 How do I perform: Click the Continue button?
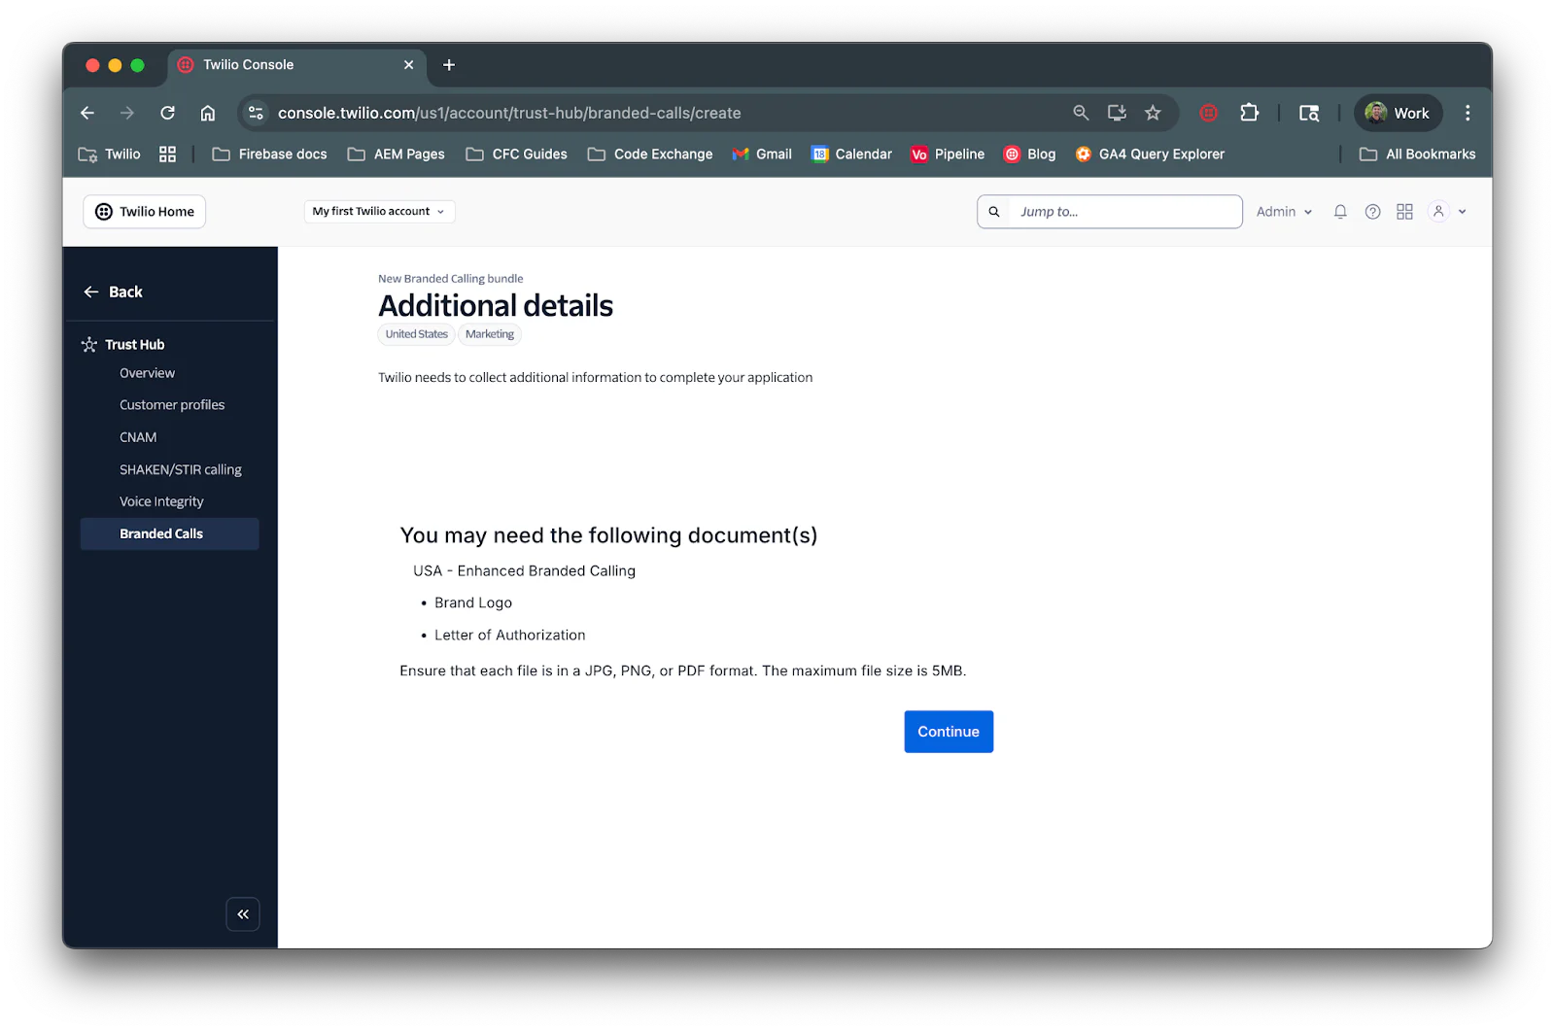[948, 731]
